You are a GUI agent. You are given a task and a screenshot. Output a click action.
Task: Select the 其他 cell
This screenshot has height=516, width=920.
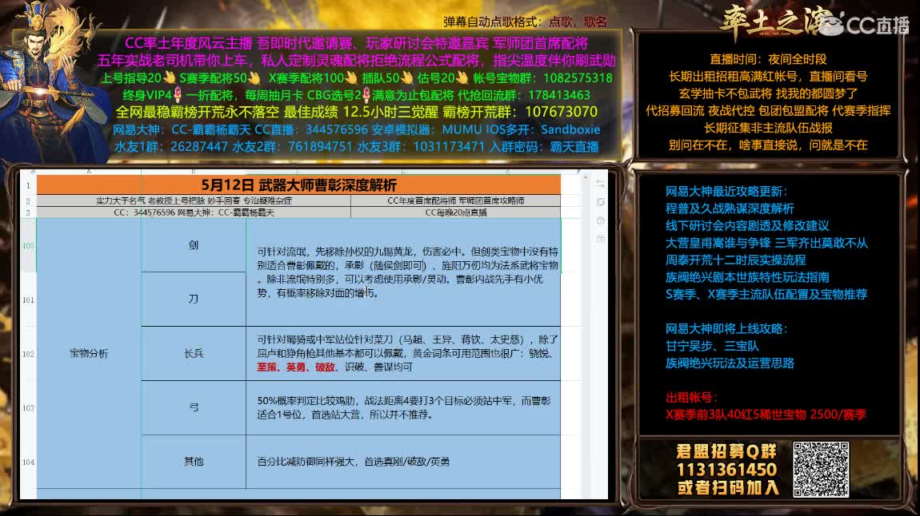(194, 462)
